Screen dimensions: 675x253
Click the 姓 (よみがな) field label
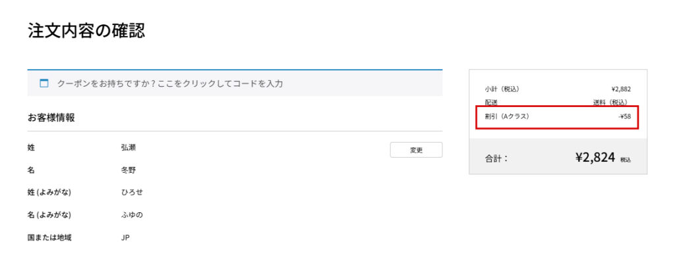click(49, 193)
